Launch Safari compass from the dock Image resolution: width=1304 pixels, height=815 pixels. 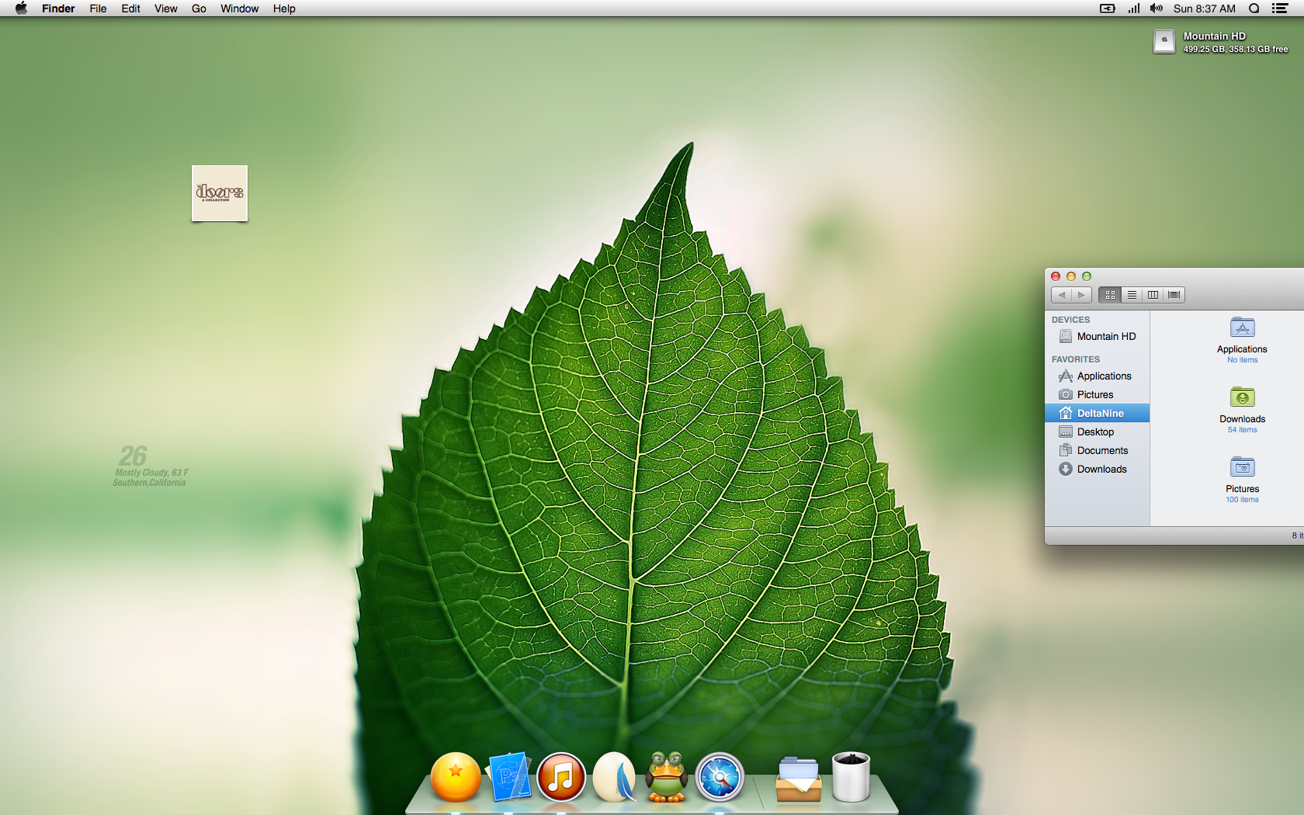tap(720, 777)
